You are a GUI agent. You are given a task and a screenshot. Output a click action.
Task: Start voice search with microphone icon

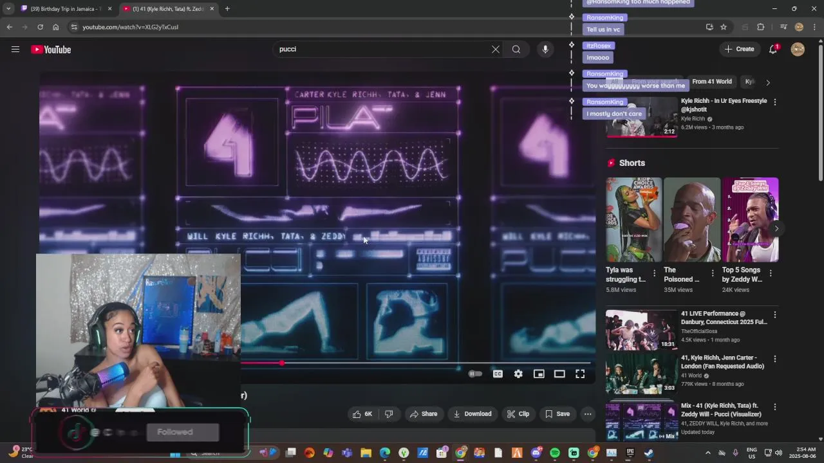(545, 50)
